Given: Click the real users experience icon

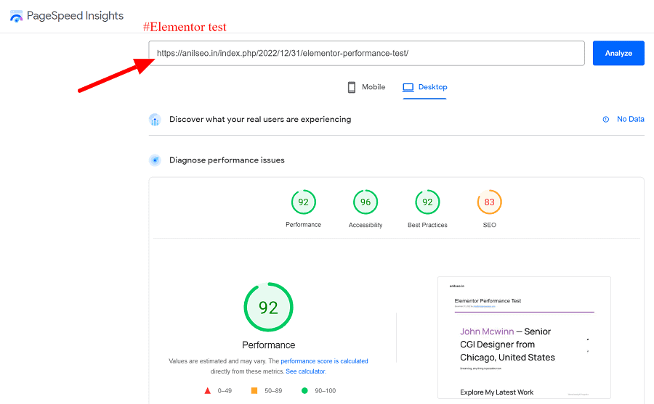Looking at the screenshot, I should tap(155, 120).
